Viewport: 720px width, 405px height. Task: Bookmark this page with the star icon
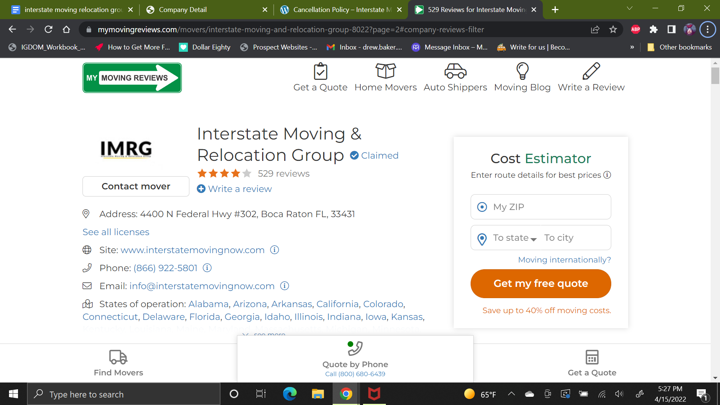point(613,29)
